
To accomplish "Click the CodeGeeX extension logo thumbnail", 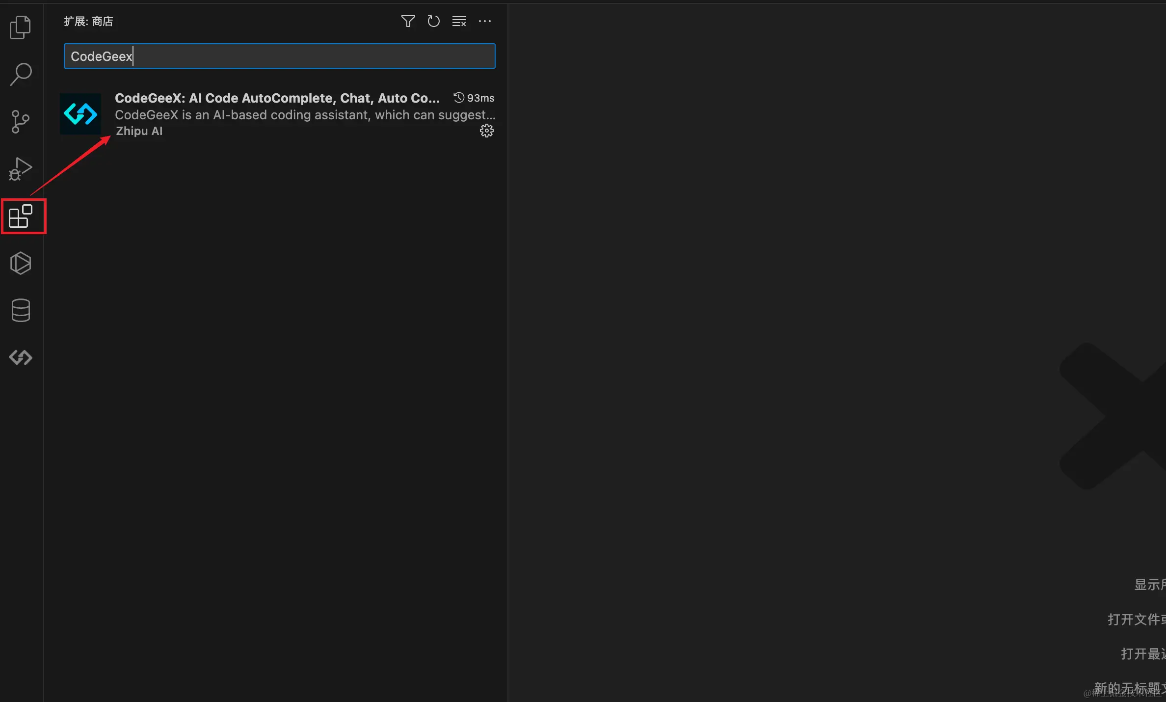I will point(80,114).
